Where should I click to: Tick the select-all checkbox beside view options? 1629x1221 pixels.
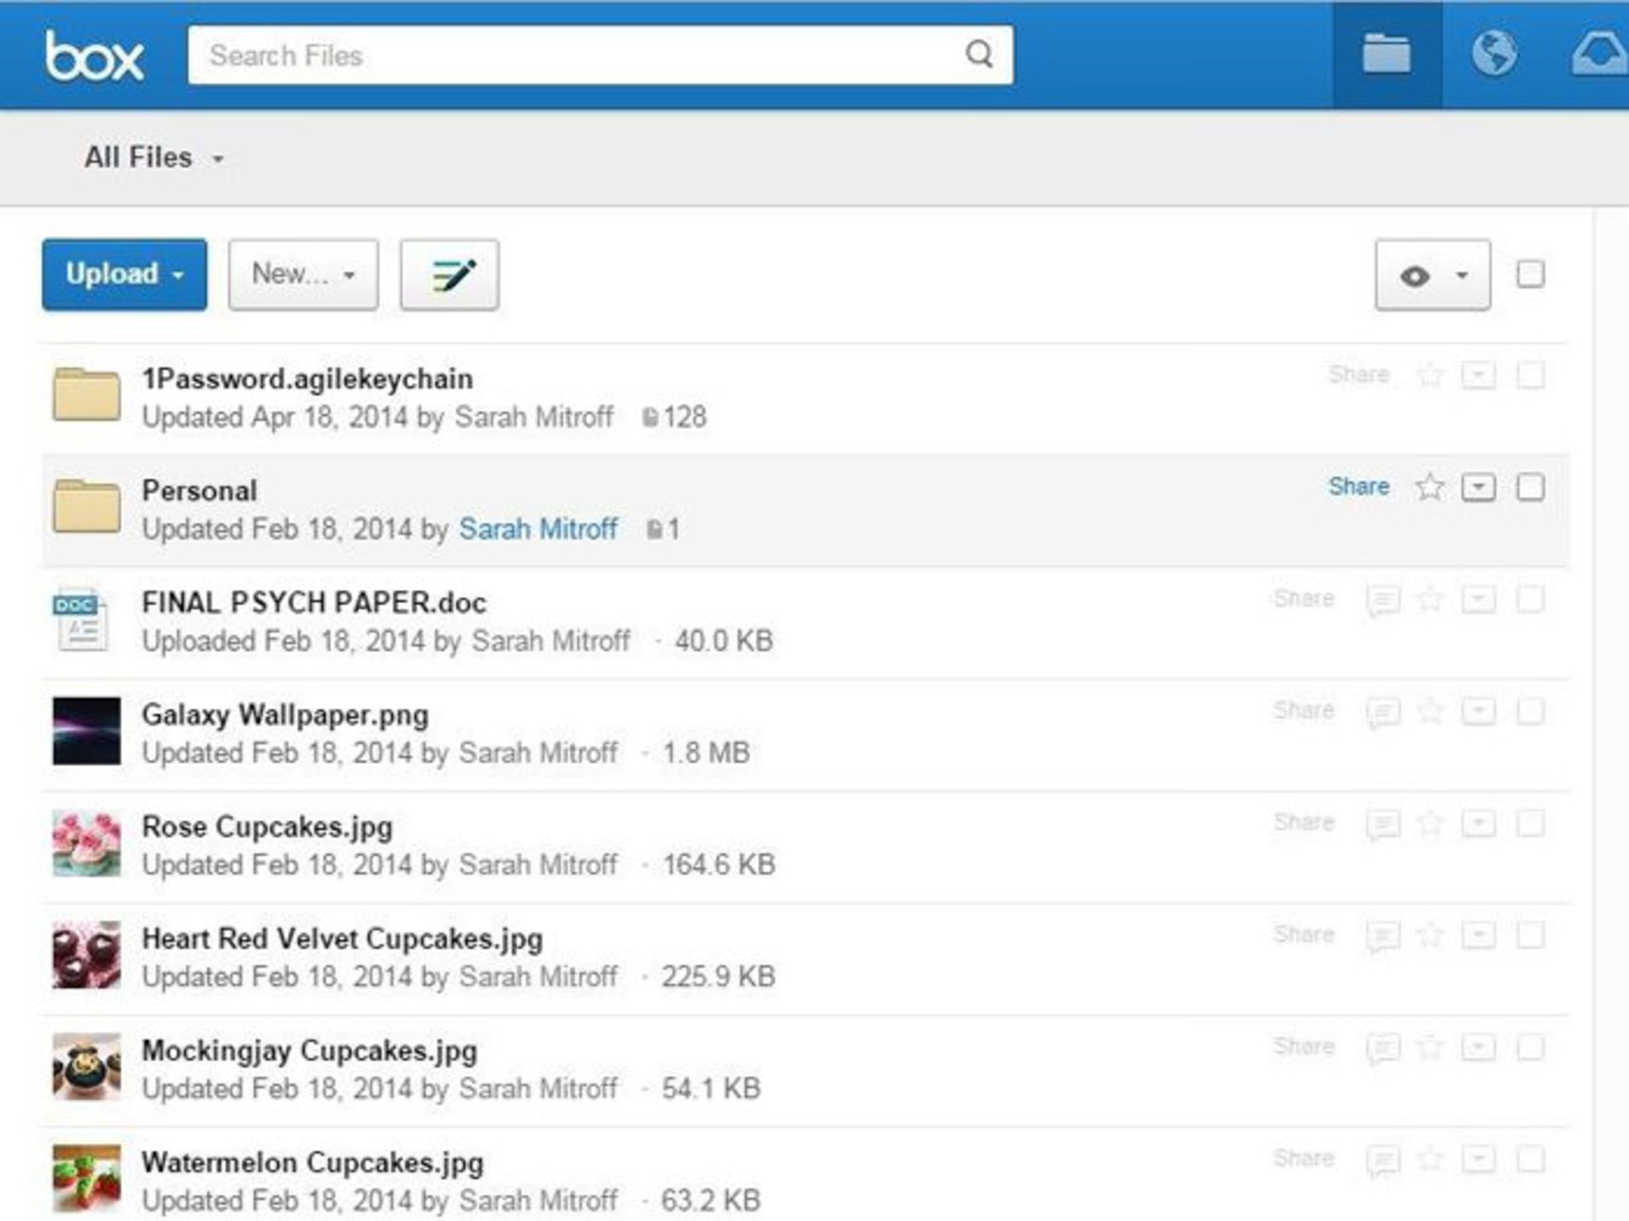1531,274
